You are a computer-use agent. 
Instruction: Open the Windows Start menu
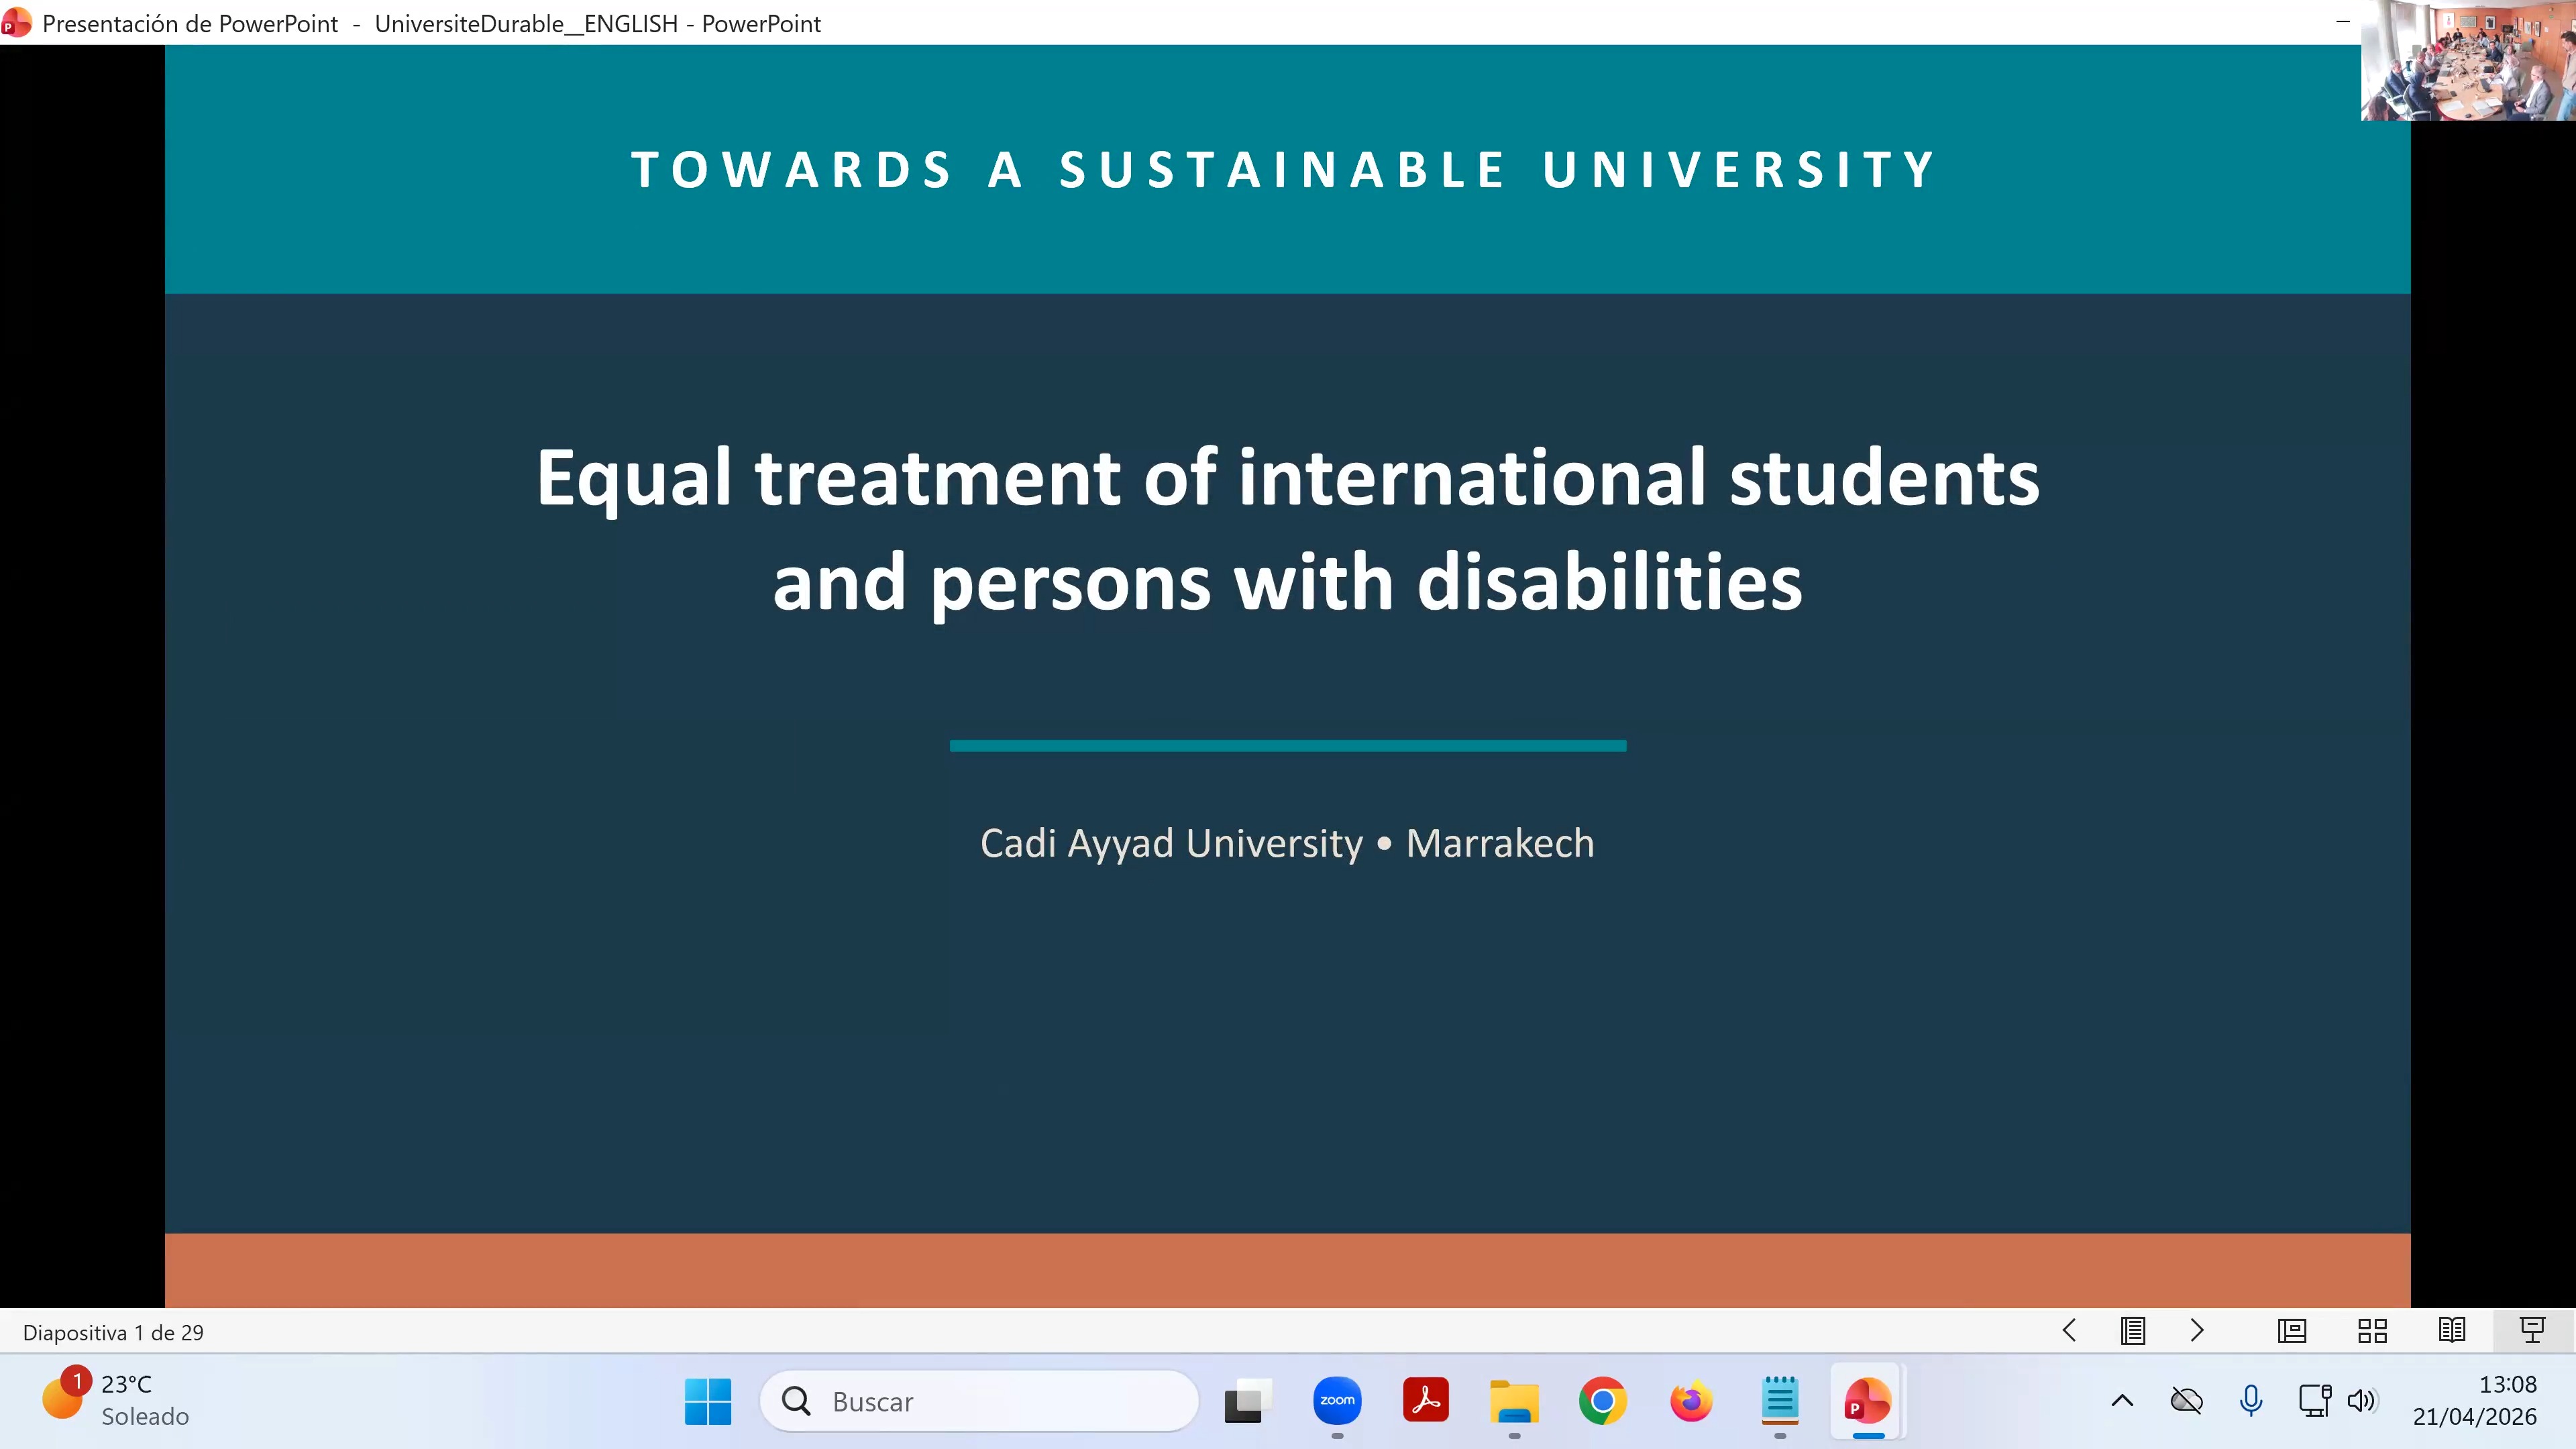[x=708, y=1401]
